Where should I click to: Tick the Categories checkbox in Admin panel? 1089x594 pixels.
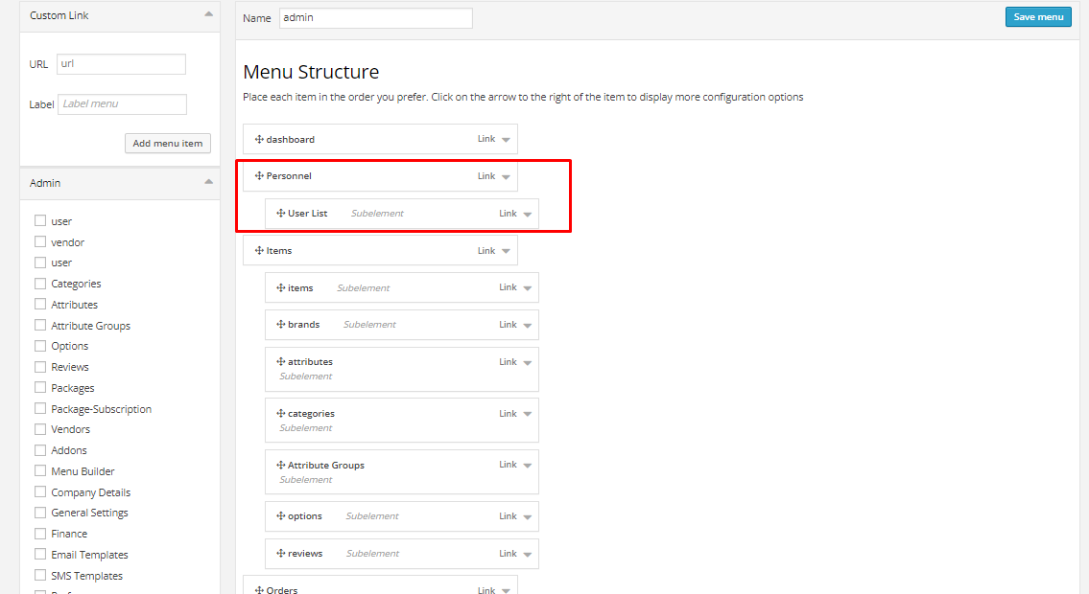click(40, 284)
